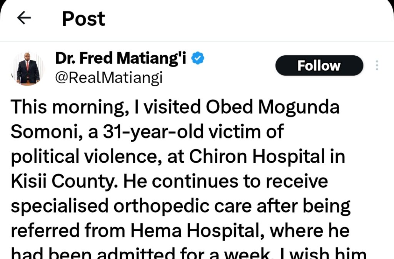Viewport: 394px width, 259px height.
Task: Click the phrase He continues to receive
Action: pos(226,181)
